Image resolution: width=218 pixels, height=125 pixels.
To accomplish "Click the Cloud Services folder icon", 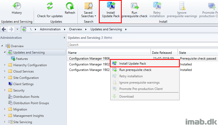I will [10, 71].
